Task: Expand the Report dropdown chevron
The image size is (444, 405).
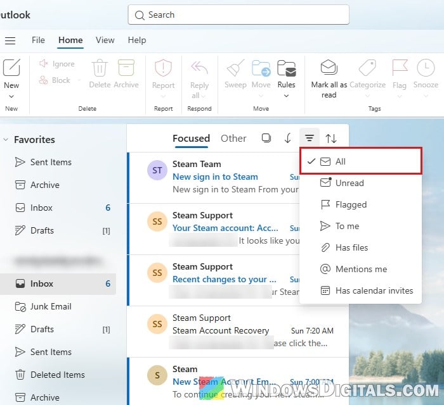Action: click(x=163, y=97)
